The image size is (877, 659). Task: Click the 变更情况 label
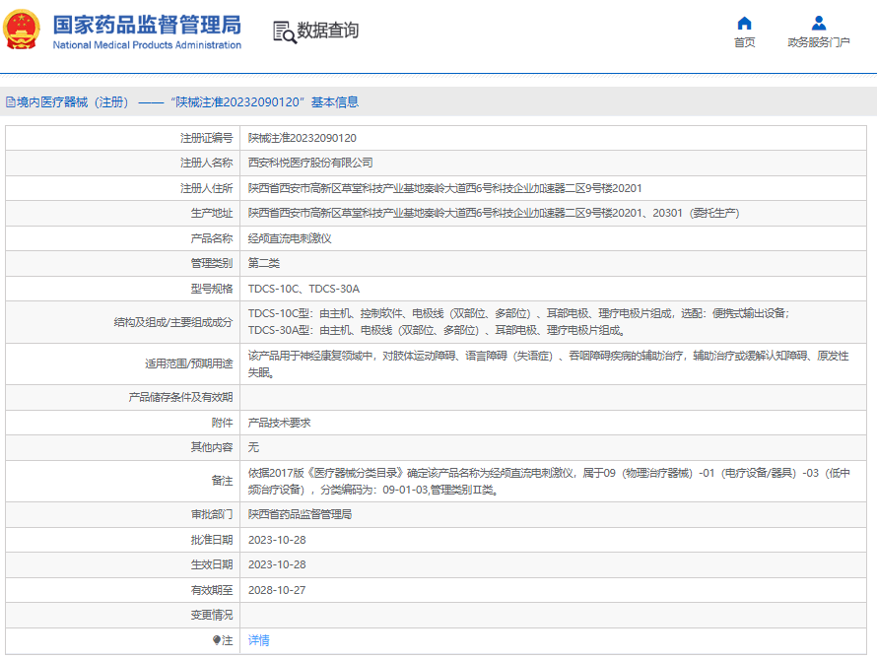(212, 615)
